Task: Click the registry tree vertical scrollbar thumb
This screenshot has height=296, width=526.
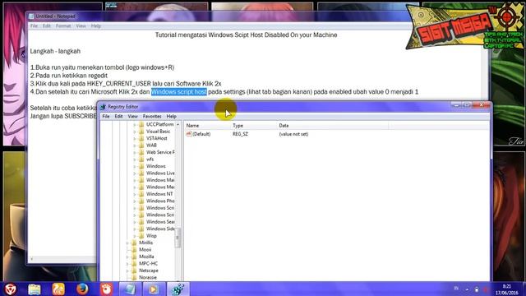Action: tap(178, 238)
